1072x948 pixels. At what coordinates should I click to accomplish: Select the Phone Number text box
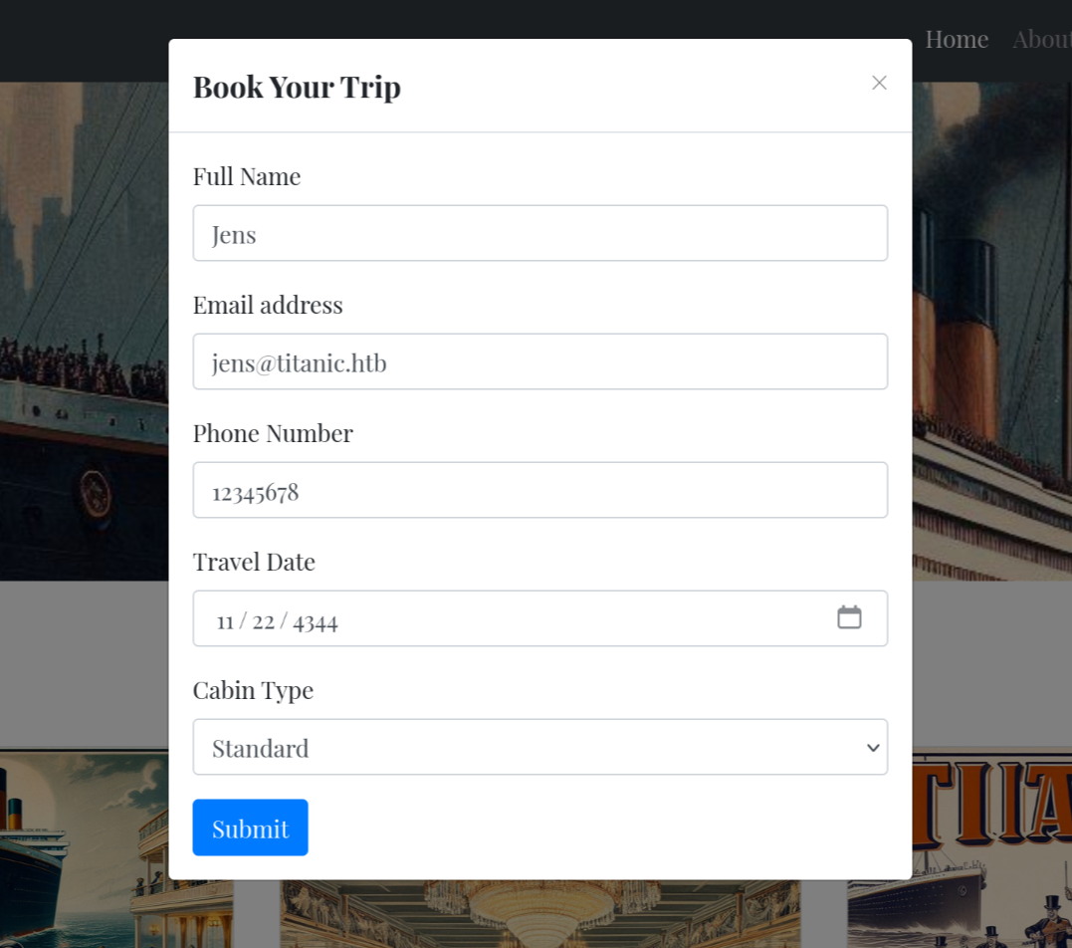click(x=540, y=490)
